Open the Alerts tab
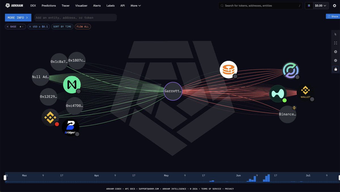The height and width of the screenshot is (192, 340). (x=97, y=6)
